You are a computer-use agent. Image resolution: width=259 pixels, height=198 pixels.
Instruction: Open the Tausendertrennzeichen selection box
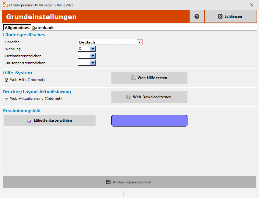tap(92, 63)
